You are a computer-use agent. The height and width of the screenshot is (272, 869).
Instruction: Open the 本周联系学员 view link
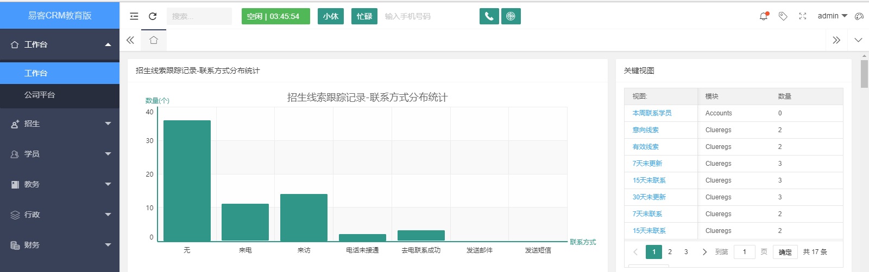pos(652,113)
